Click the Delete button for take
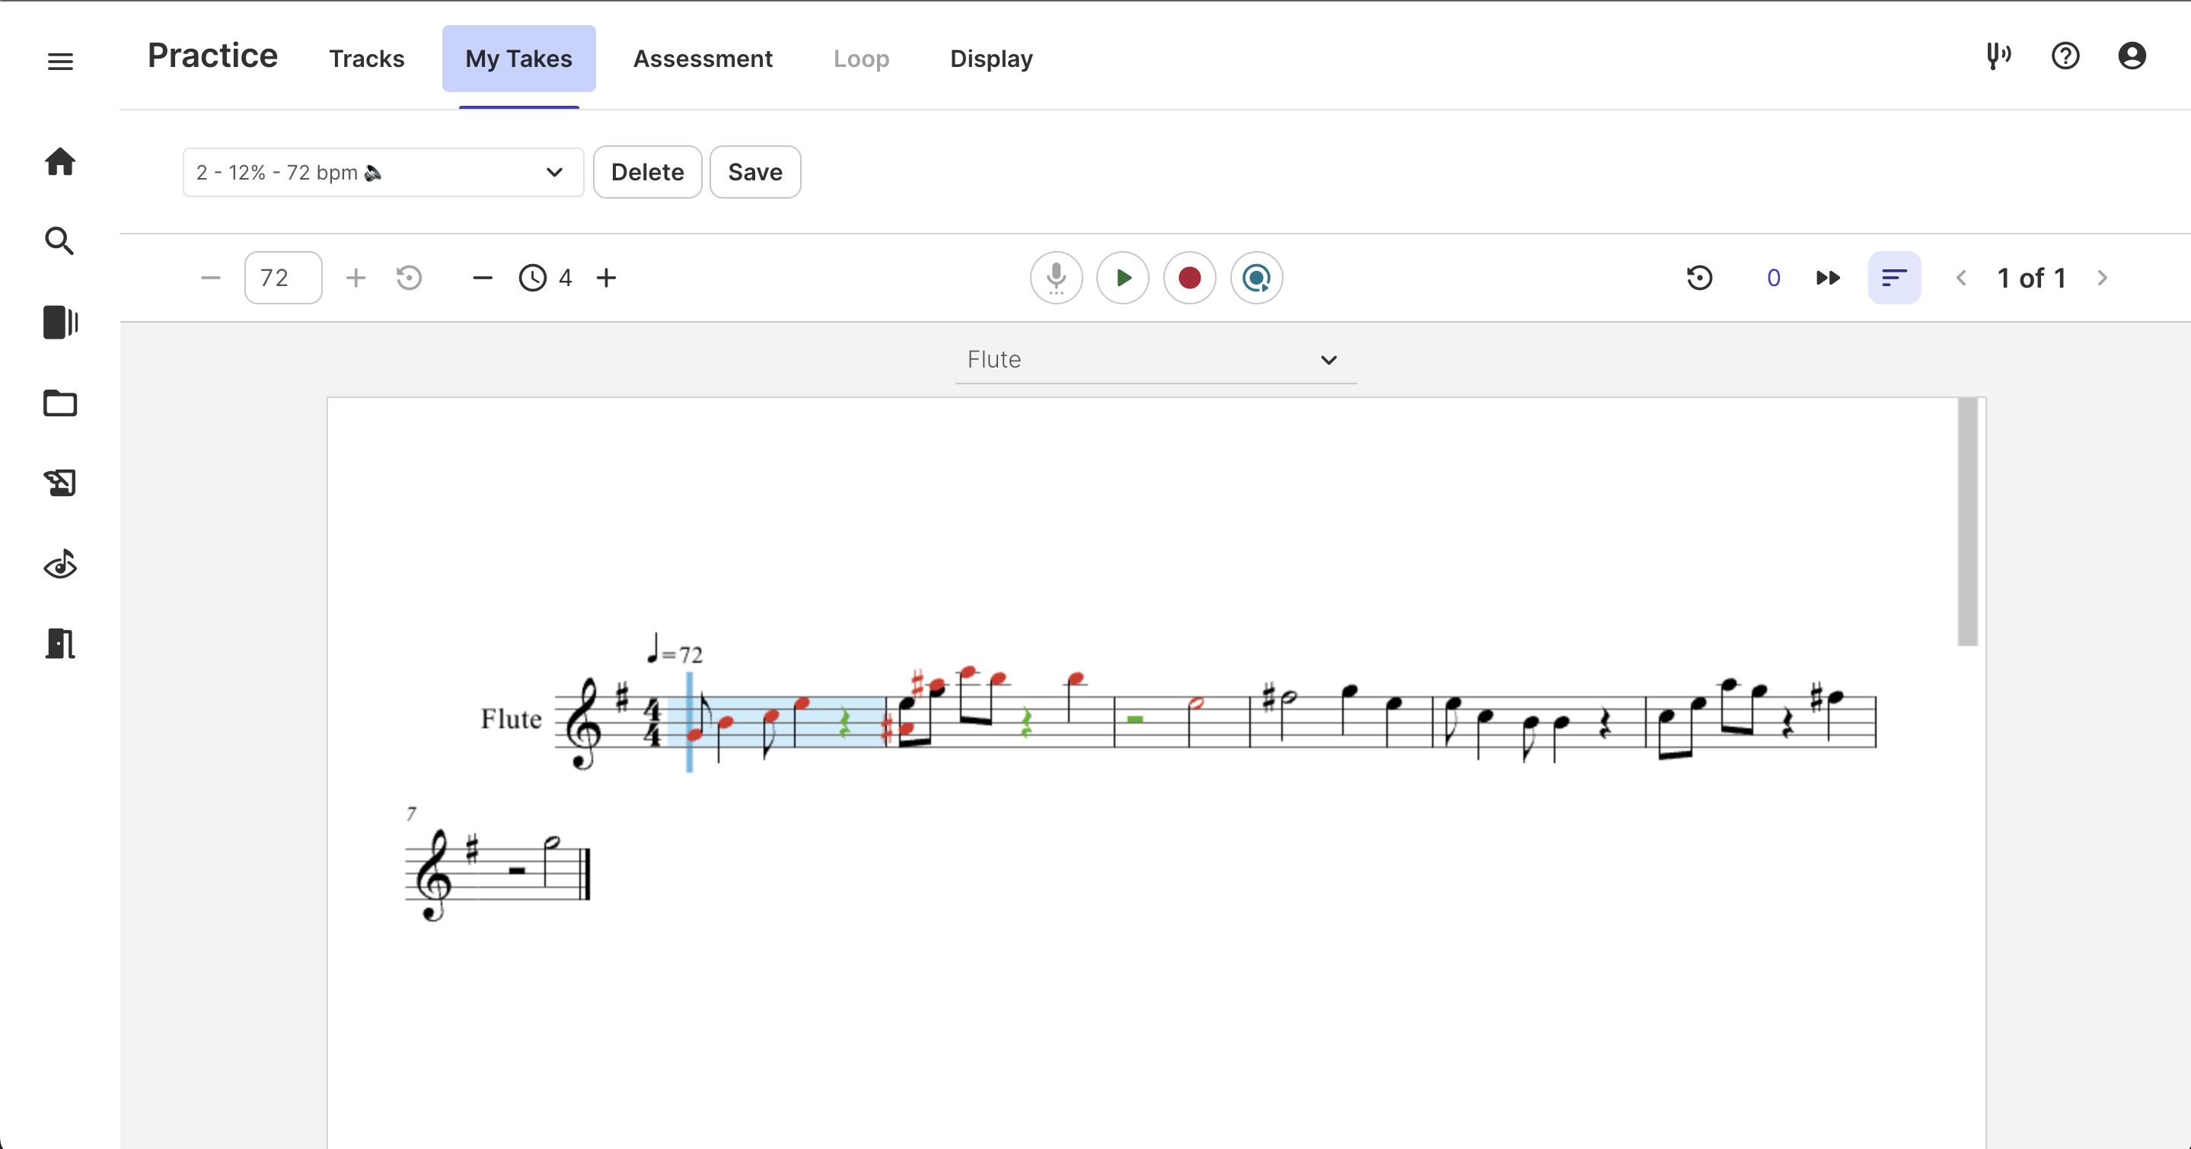The width and height of the screenshot is (2191, 1149). coord(648,173)
